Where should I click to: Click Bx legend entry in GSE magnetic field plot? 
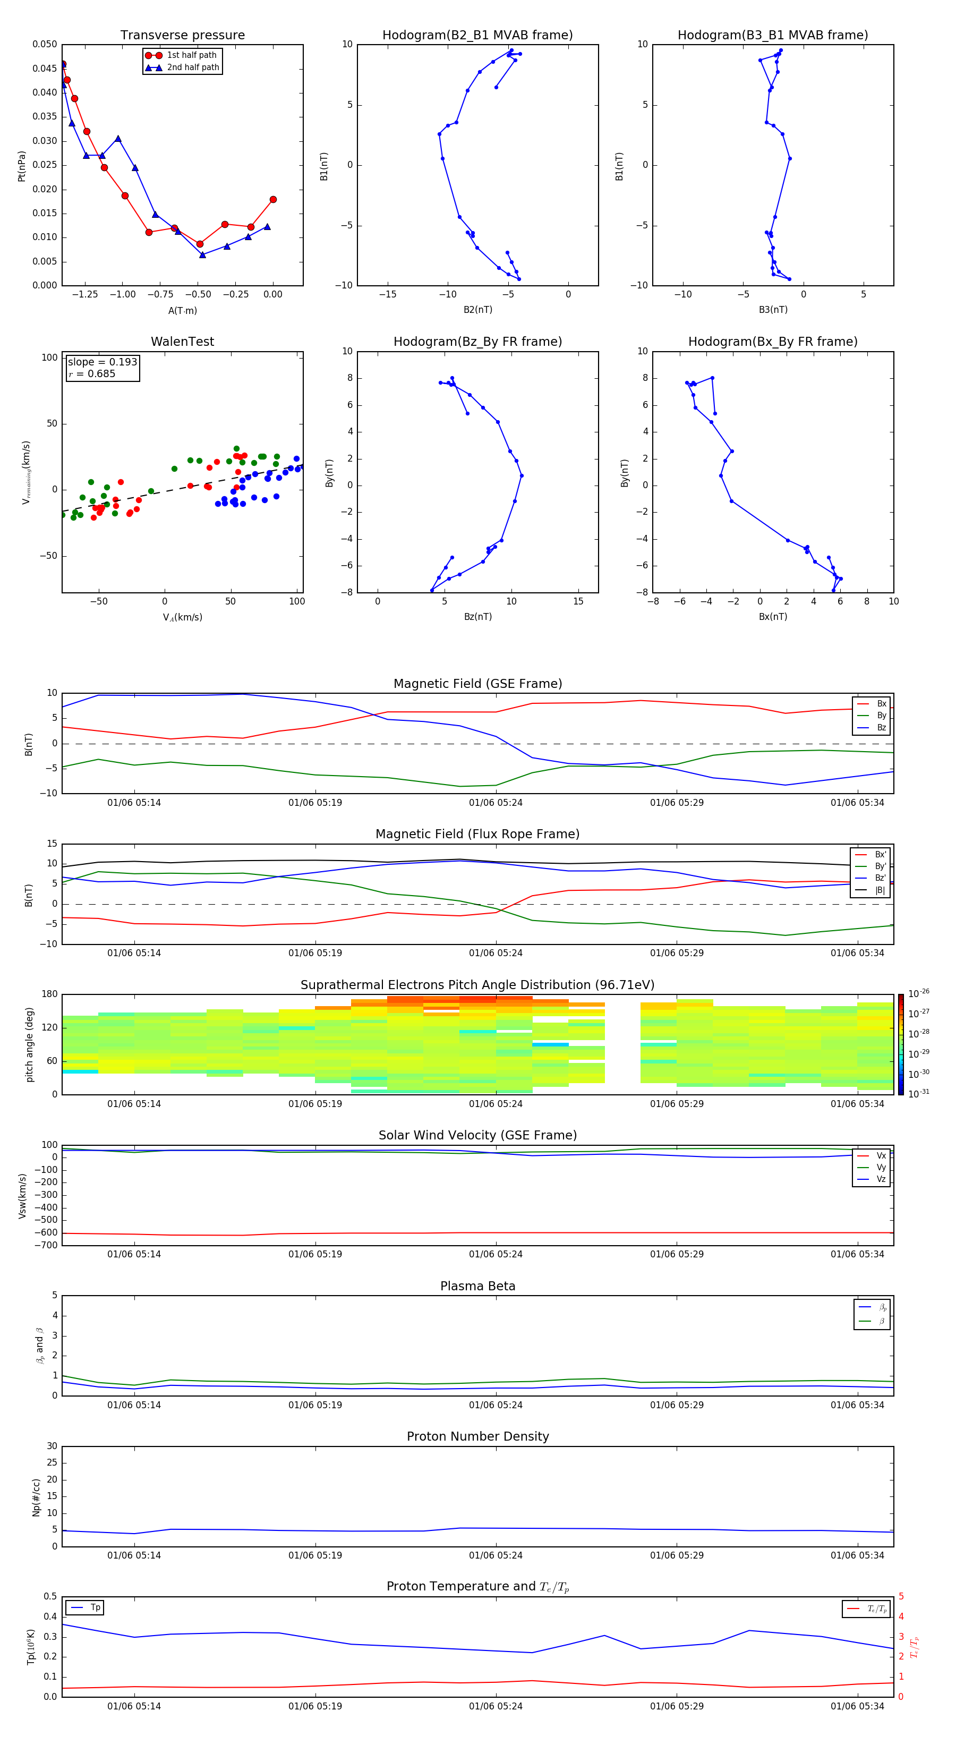click(x=872, y=704)
